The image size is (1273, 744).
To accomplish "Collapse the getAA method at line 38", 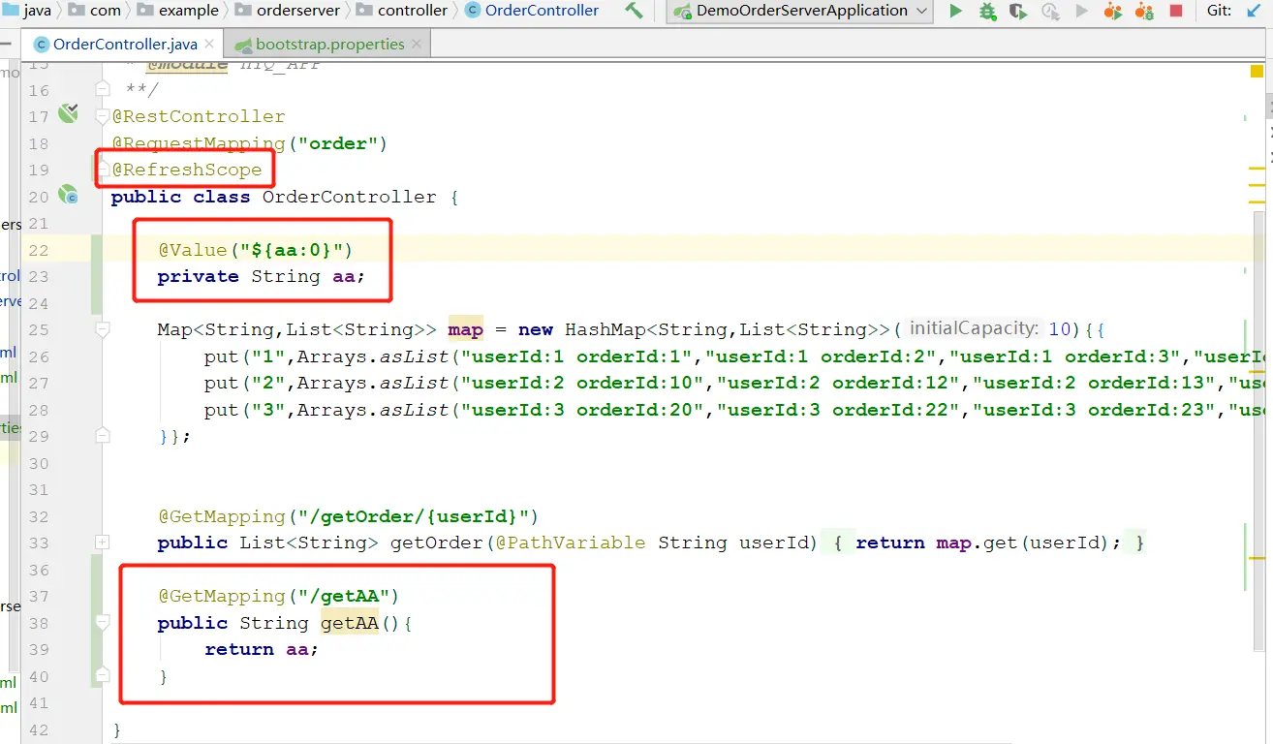I will pos(103,623).
